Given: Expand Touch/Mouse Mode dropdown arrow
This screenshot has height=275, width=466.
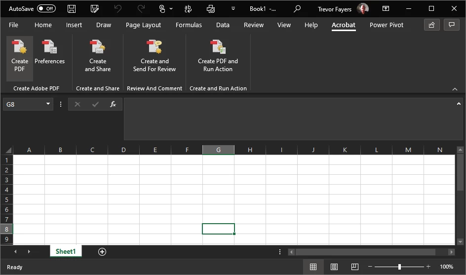Looking at the screenshot, I should [x=171, y=9].
